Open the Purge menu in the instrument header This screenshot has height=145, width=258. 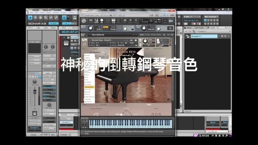coord(133,43)
